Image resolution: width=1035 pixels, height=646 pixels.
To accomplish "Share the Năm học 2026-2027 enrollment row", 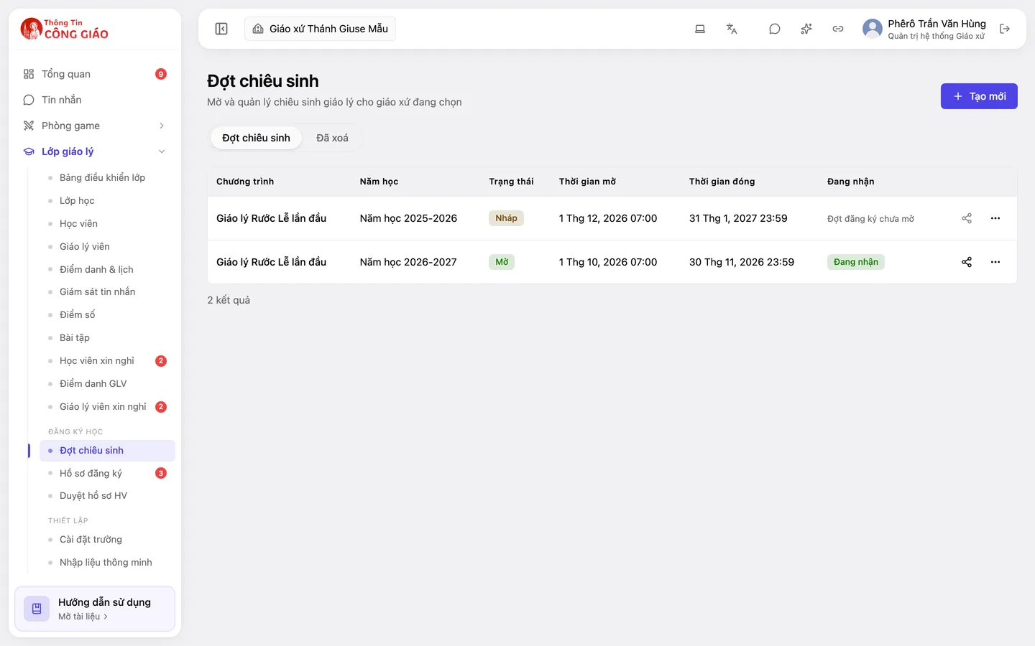I will click(967, 262).
